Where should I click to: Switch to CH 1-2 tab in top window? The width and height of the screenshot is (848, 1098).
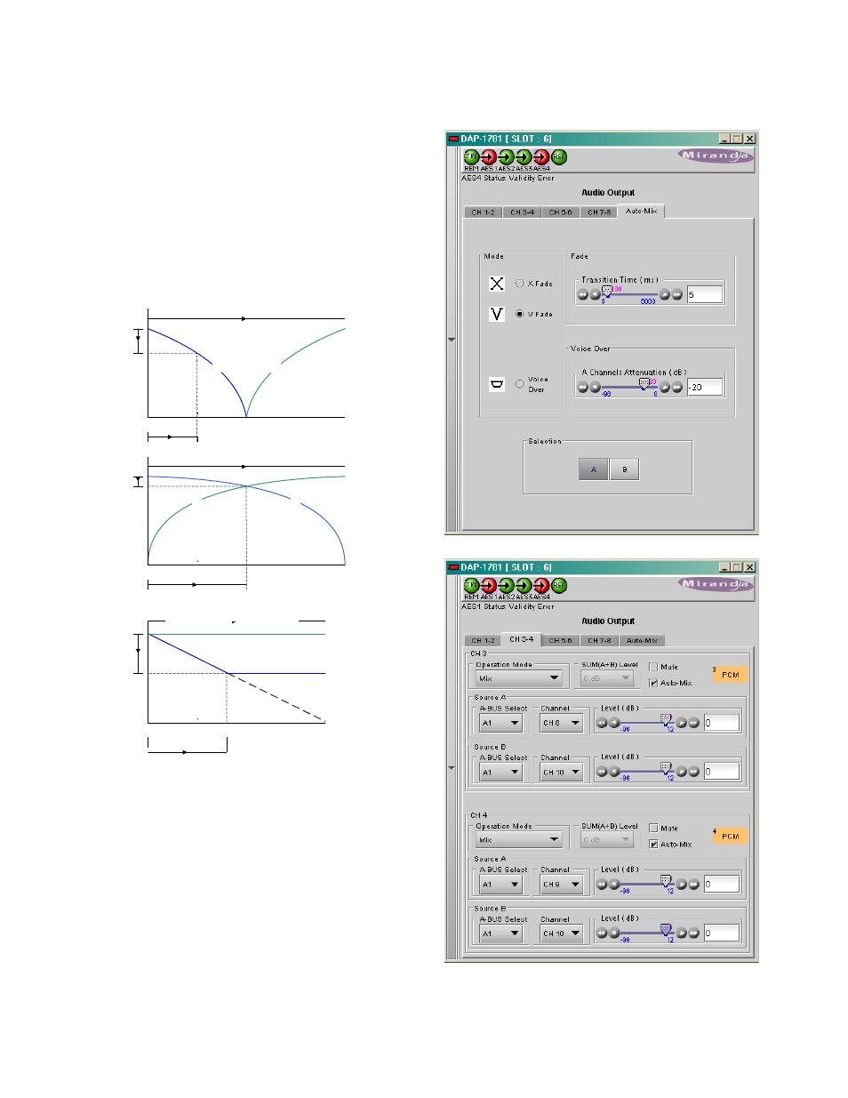[x=484, y=212]
